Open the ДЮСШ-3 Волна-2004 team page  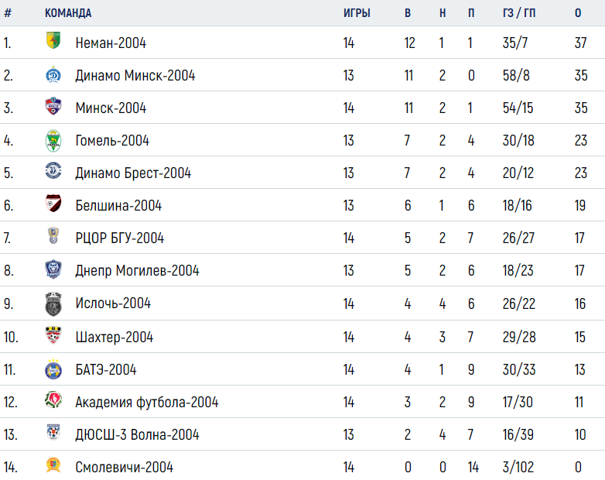137,435
